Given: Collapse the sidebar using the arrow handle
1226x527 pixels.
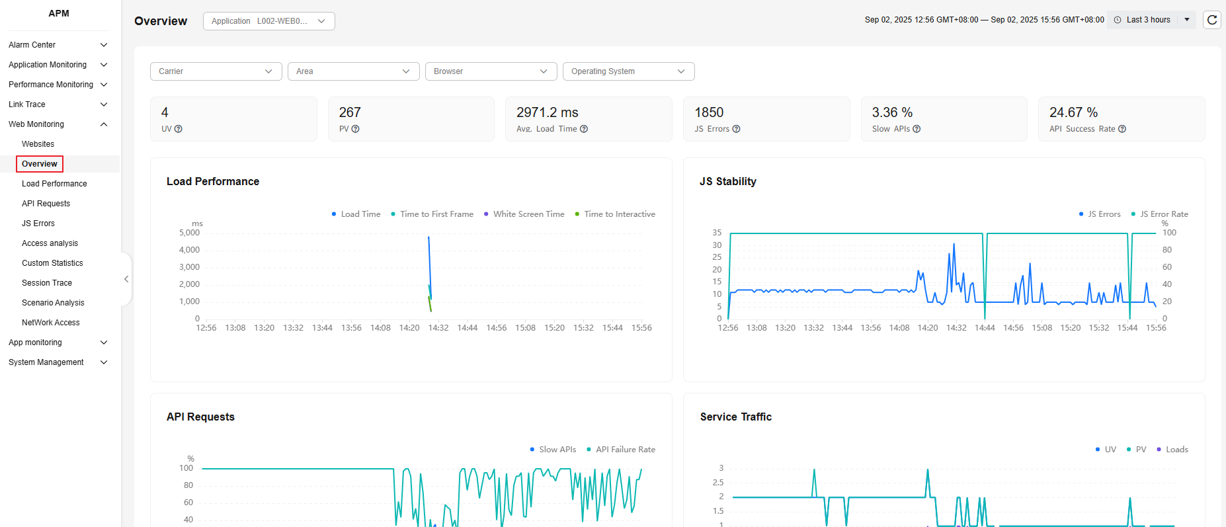Looking at the screenshot, I should [x=126, y=279].
